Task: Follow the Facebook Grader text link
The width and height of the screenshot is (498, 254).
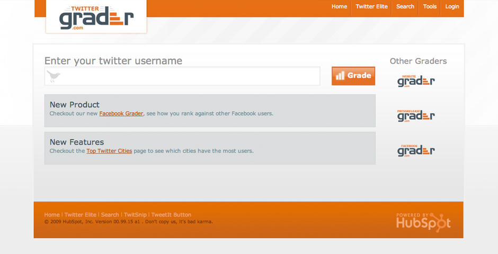Action: tap(121, 114)
